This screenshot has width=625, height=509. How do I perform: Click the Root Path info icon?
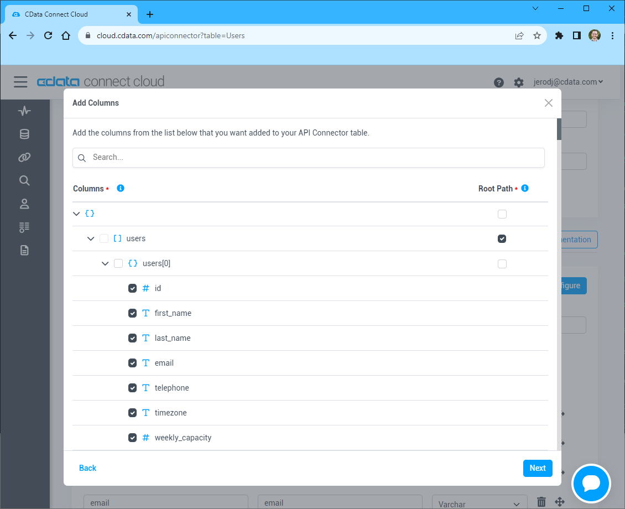[525, 188]
